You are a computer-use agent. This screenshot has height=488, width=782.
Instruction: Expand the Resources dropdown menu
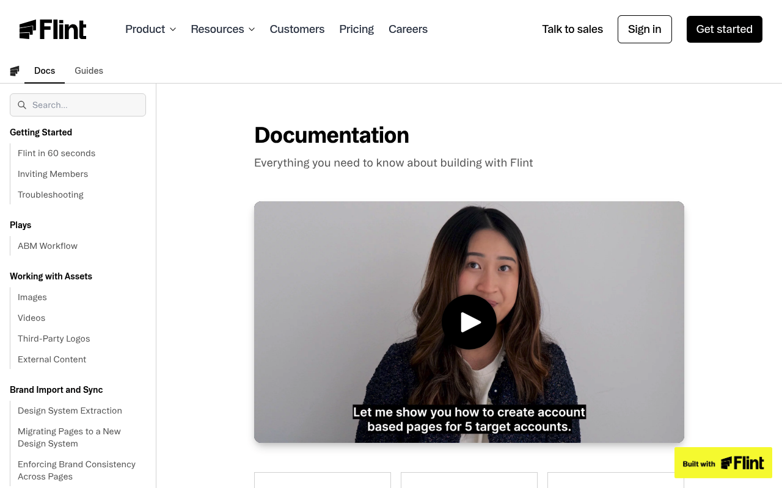[222, 29]
